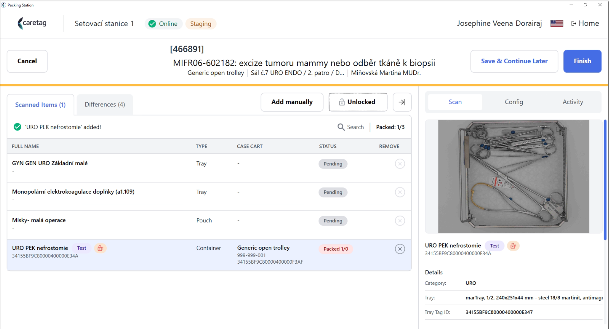This screenshot has height=329, width=609.
Task: Click the US flag language icon
Action: 557,23
